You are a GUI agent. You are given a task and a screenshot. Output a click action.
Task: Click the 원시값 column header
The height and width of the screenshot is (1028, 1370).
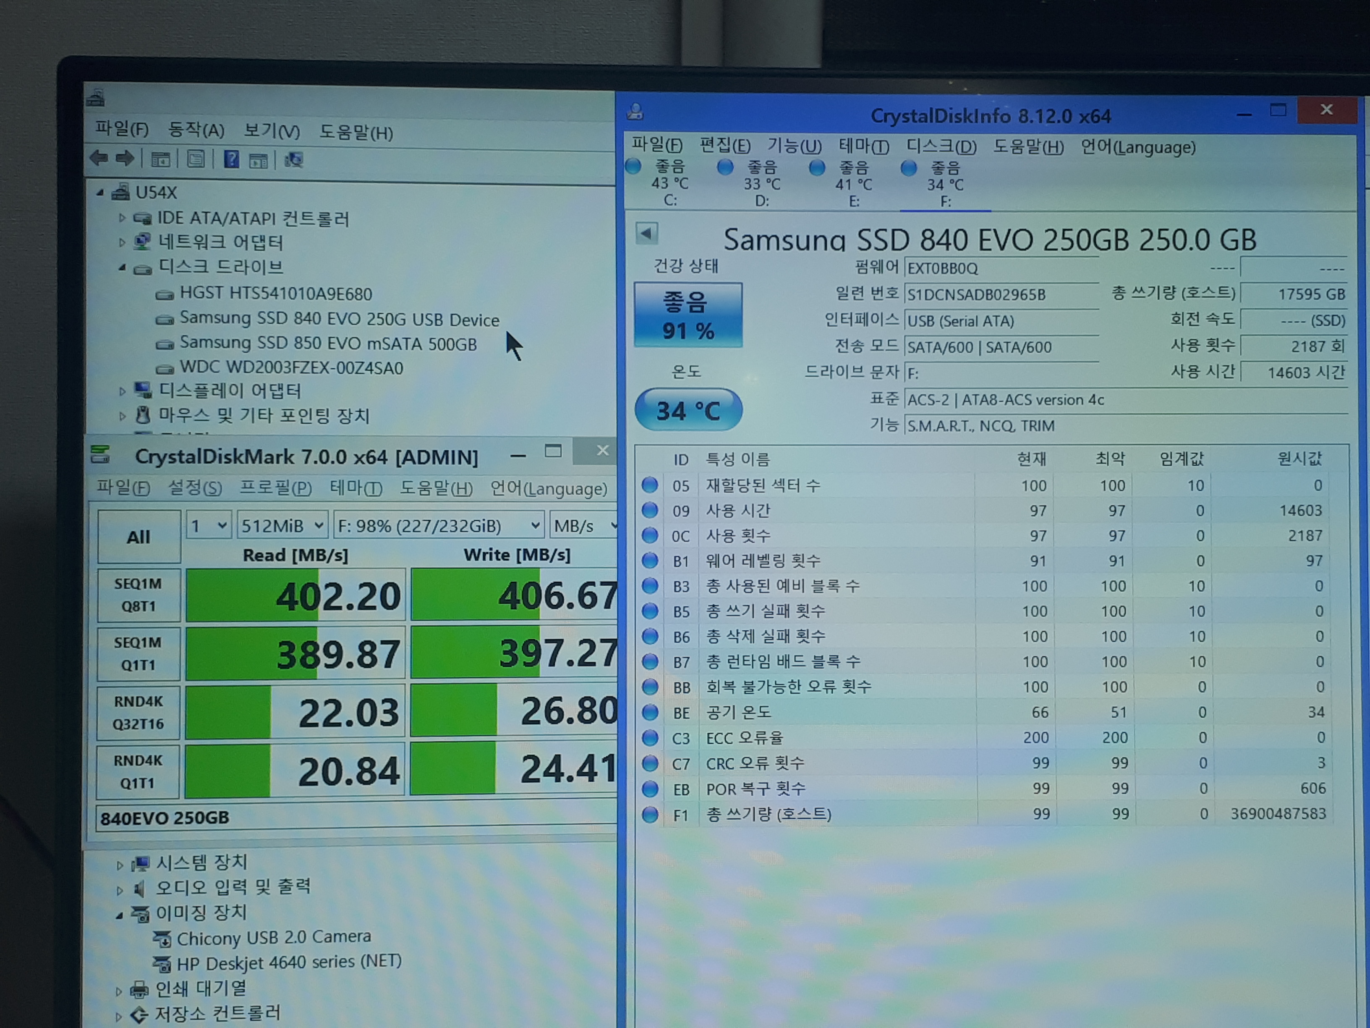point(1299,459)
